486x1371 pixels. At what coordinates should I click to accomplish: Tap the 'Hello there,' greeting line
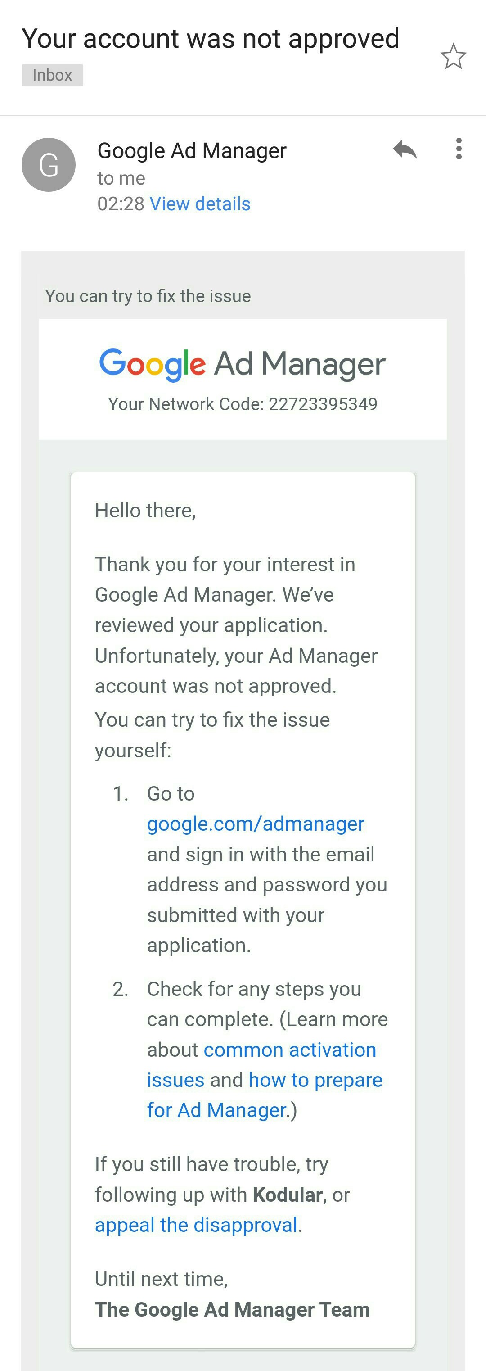point(146,511)
